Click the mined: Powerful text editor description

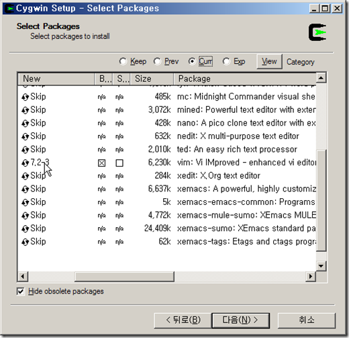pos(246,110)
